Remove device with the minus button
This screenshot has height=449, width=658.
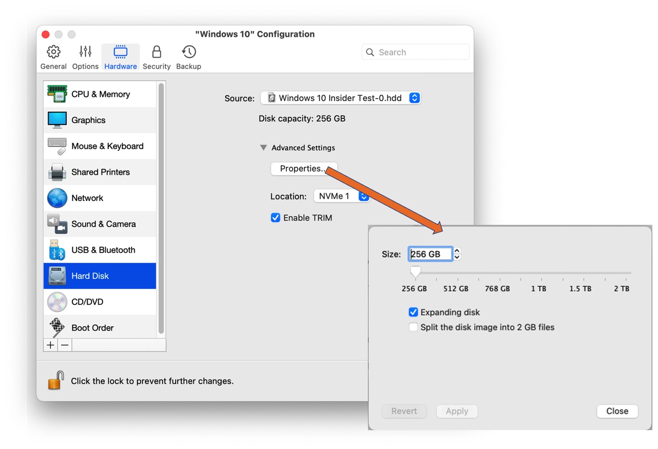coord(65,345)
